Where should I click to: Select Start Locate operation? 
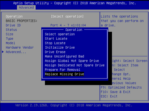tap(56, 39)
